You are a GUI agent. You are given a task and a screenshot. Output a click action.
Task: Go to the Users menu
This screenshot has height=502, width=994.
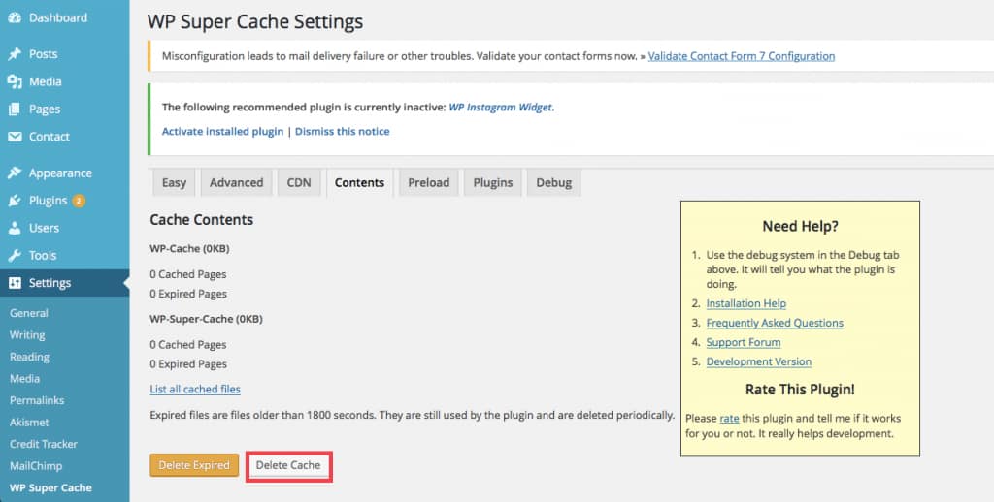click(44, 228)
